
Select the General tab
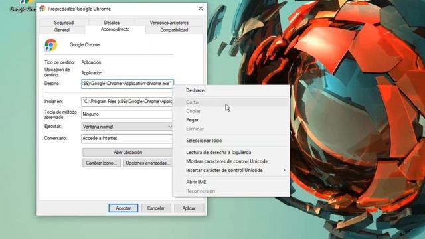[62, 30]
